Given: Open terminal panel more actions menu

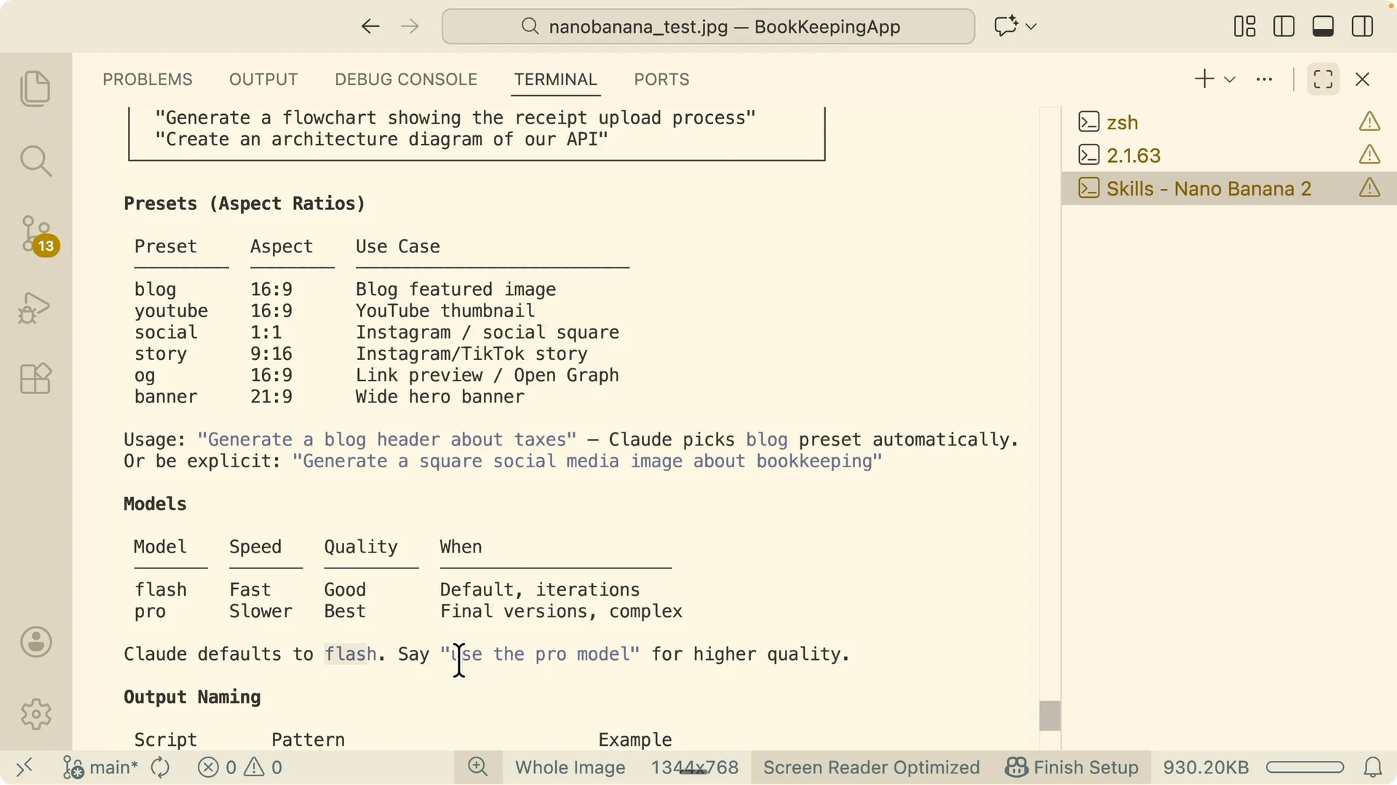Looking at the screenshot, I should coord(1265,79).
